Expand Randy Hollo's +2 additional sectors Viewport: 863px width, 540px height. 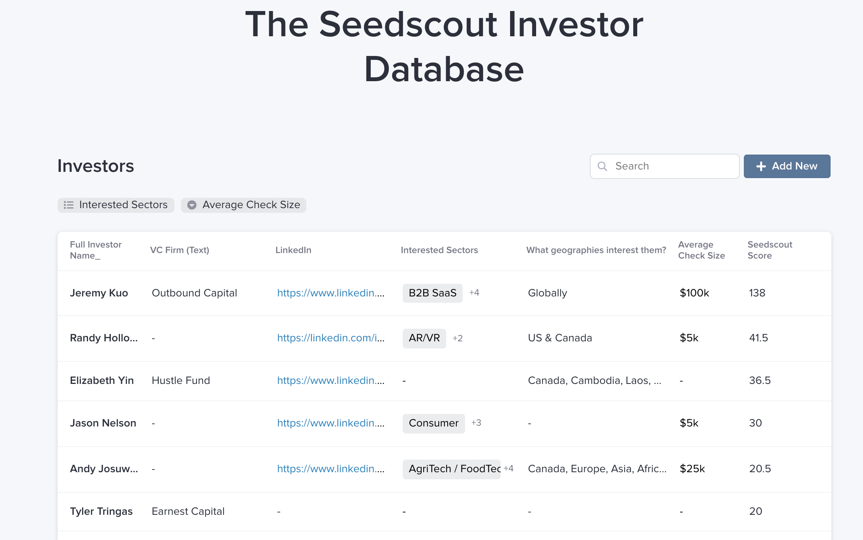[x=458, y=338]
